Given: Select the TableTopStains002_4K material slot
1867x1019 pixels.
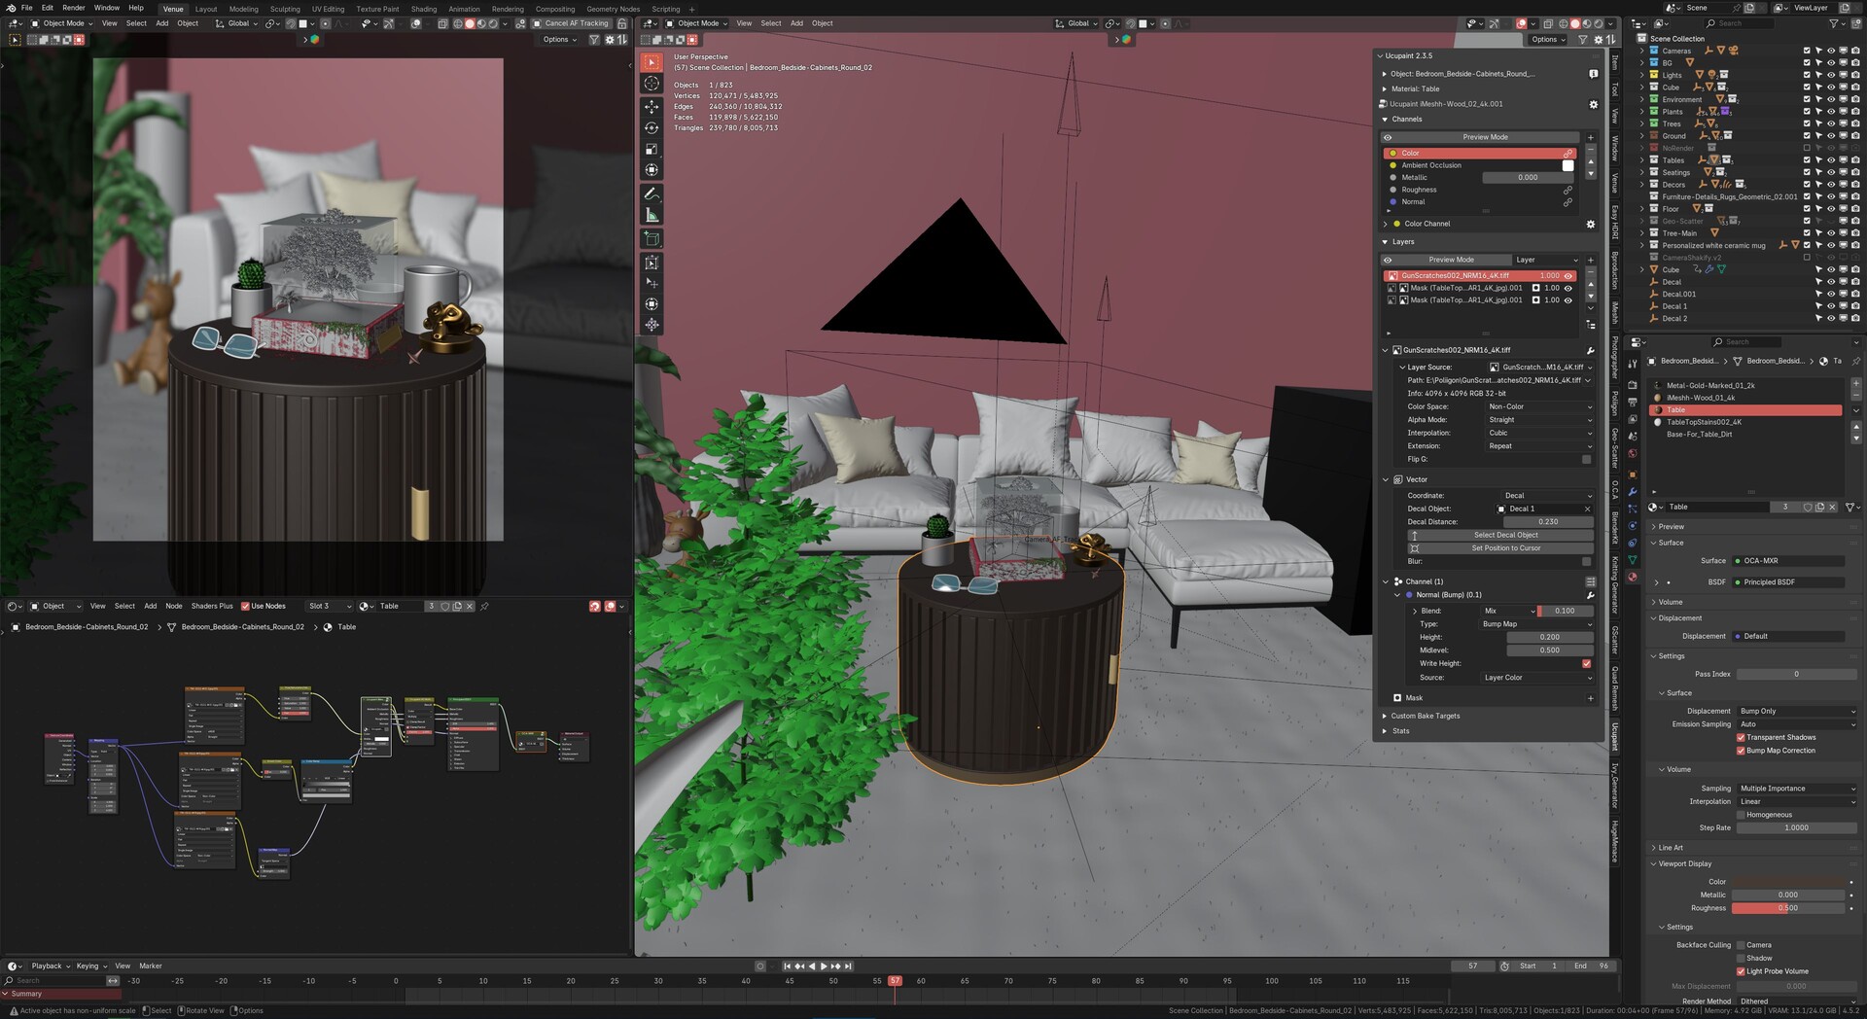Looking at the screenshot, I should coord(1747,423).
